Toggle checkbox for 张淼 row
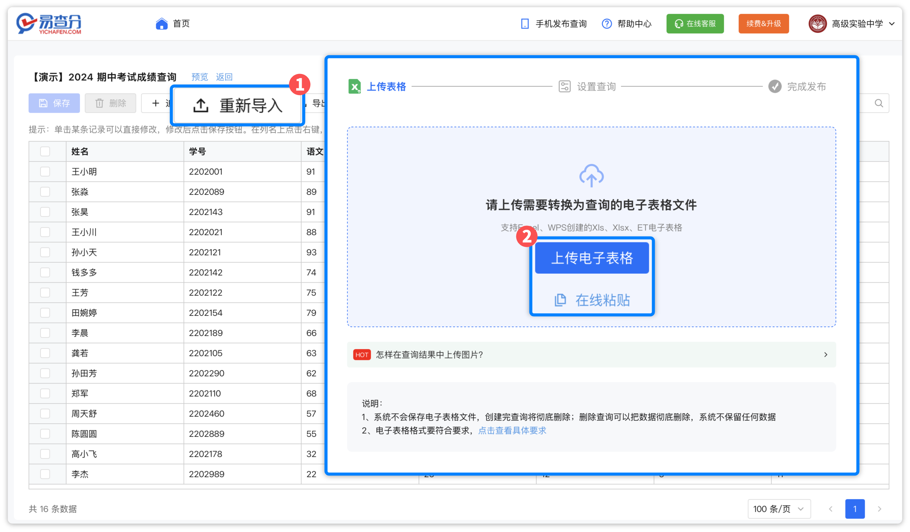This screenshot has width=910, height=532. coord(45,191)
